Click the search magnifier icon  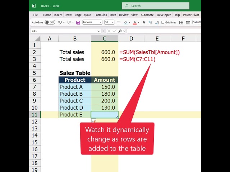tap(126, 6)
